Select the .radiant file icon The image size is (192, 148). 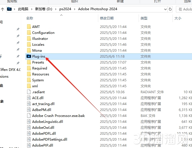tap(29, 92)
